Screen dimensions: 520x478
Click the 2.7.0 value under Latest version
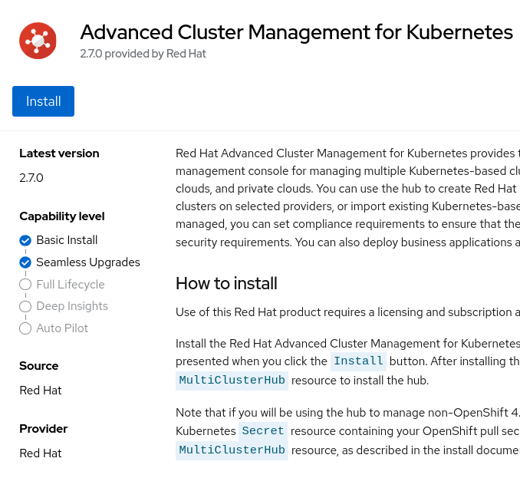click(31, 178)
